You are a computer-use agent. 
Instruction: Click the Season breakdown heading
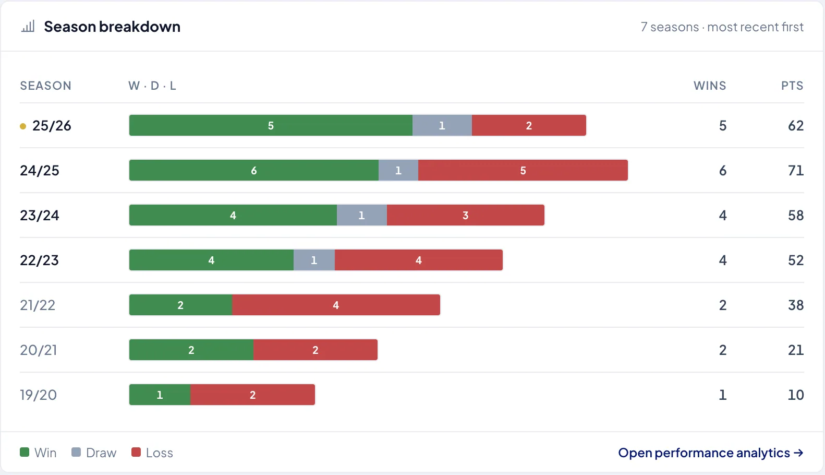(112, 27)
